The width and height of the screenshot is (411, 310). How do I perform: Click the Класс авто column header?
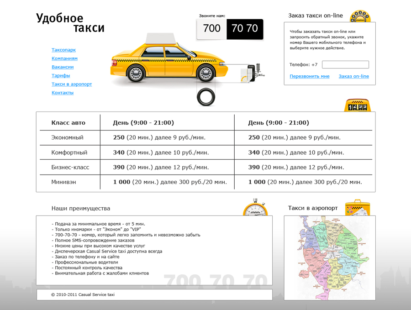68,123
